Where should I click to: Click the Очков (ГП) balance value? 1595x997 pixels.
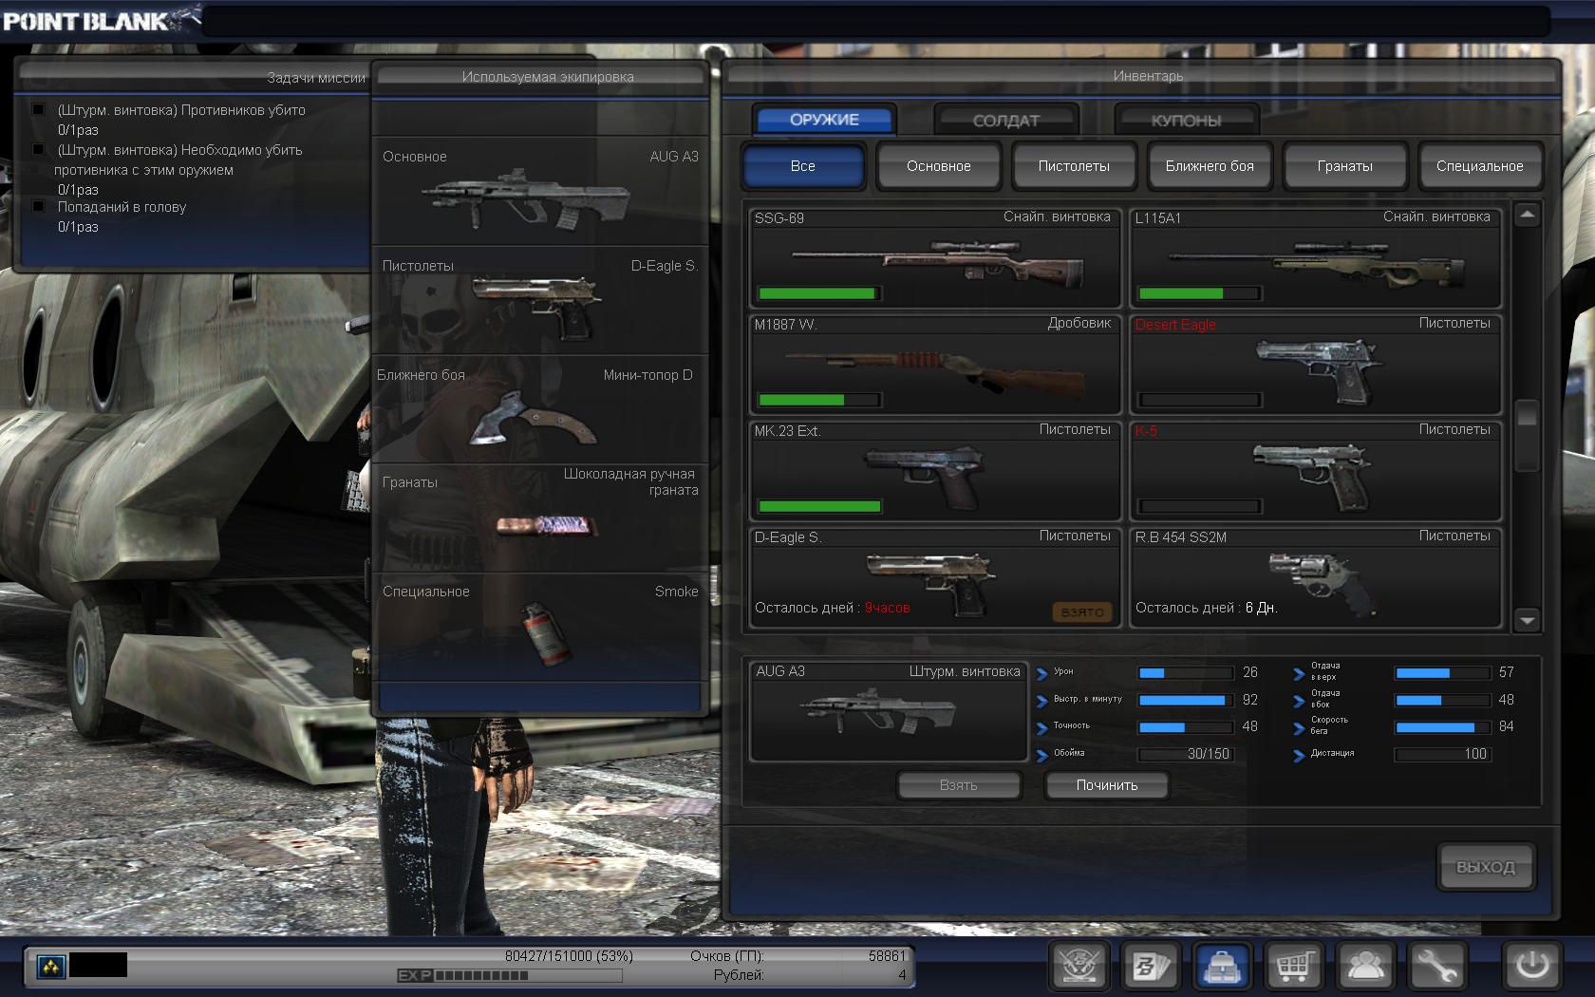(887, 956)
